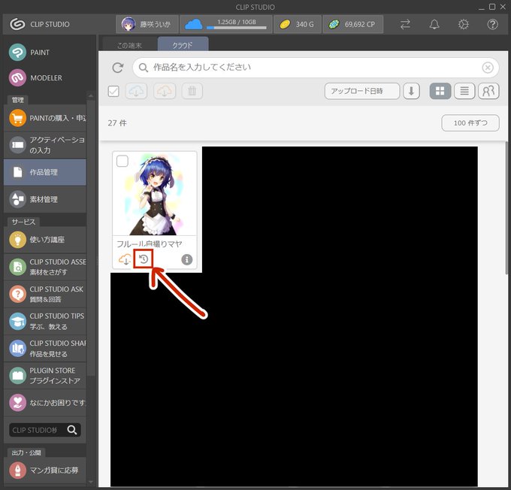This screenshot has height=490, width=511.
Task: Open マンガ賞に応募 entry
Action: (x=45, y=470)
